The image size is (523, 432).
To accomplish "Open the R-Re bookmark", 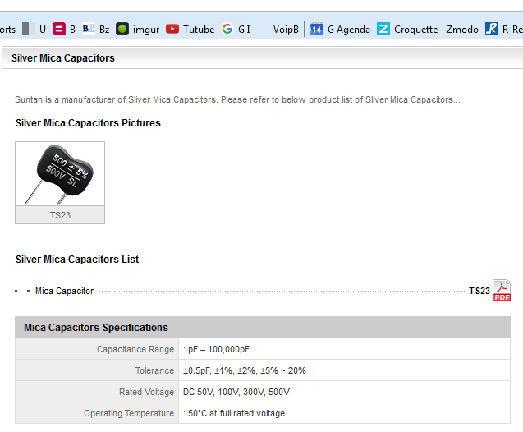I will [x=503, y=29].
